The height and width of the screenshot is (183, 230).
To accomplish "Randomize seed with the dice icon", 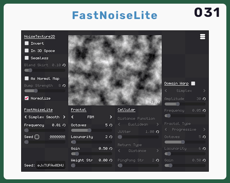I will click(37, 137).
